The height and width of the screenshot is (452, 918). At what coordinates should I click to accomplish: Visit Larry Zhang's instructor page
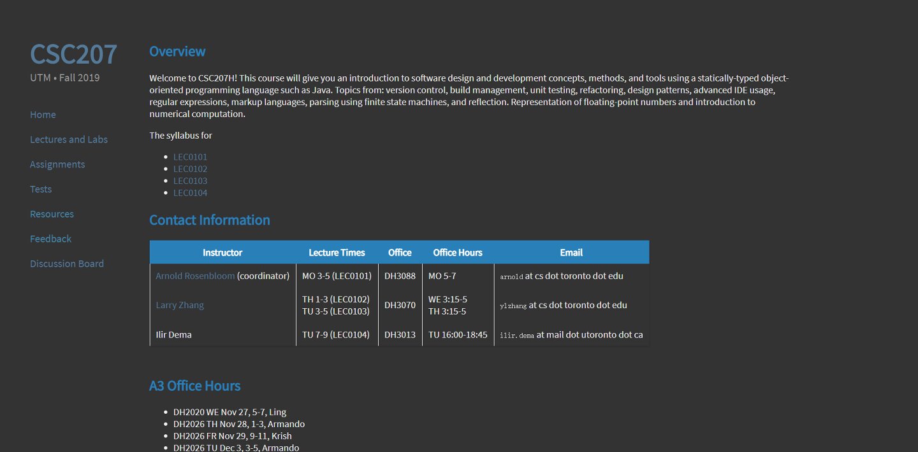180,305
